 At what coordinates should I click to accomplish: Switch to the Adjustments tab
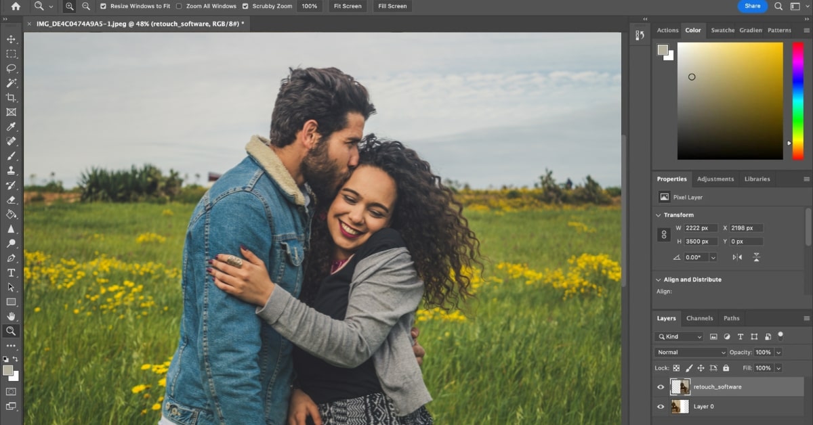coord(715,179)
